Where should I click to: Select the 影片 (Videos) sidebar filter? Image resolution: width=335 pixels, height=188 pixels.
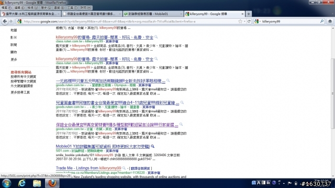[14, 37]
